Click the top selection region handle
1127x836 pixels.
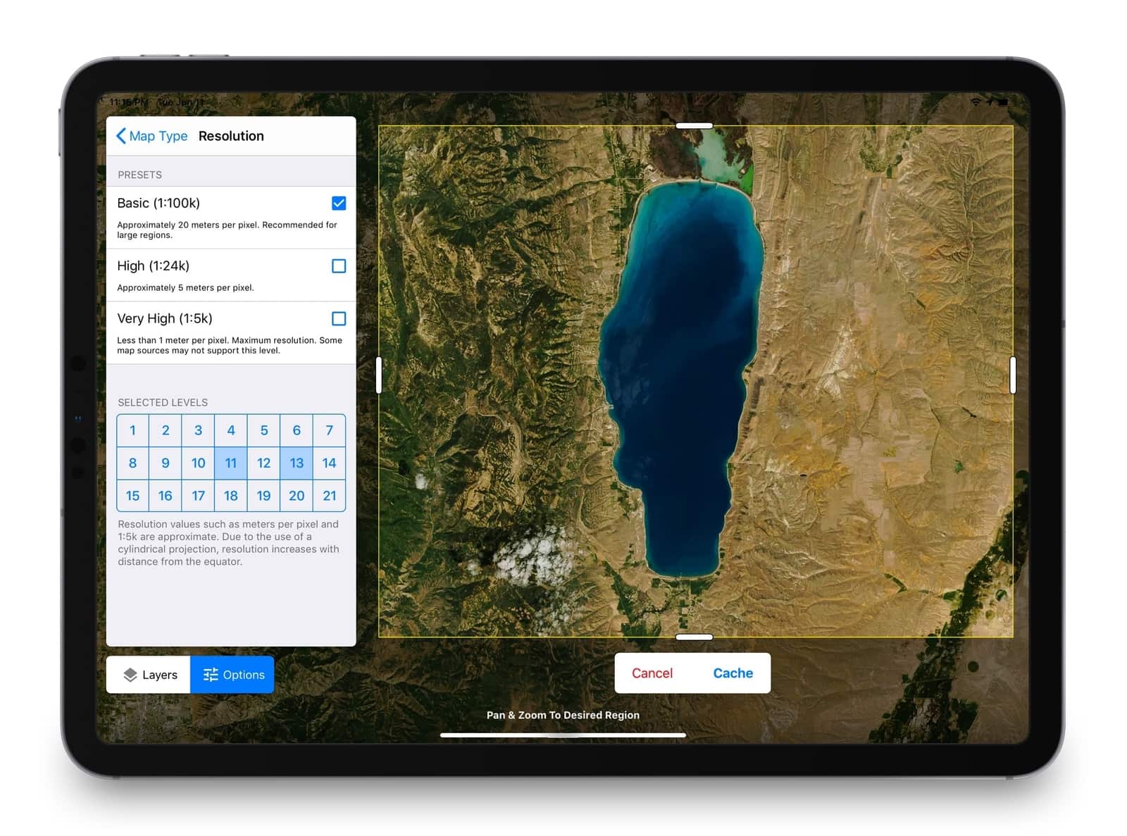695,126
